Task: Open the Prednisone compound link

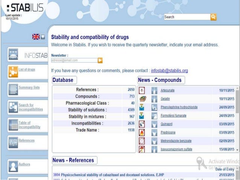Action: (x=168, y=132)
